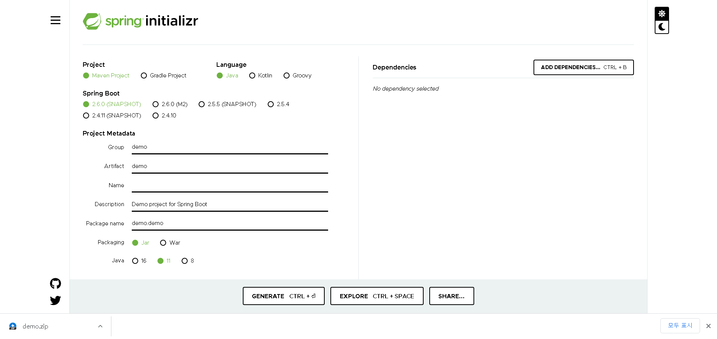717x339 pixels.
Task: Click the Dependencies heading
Action: (394, 67)
